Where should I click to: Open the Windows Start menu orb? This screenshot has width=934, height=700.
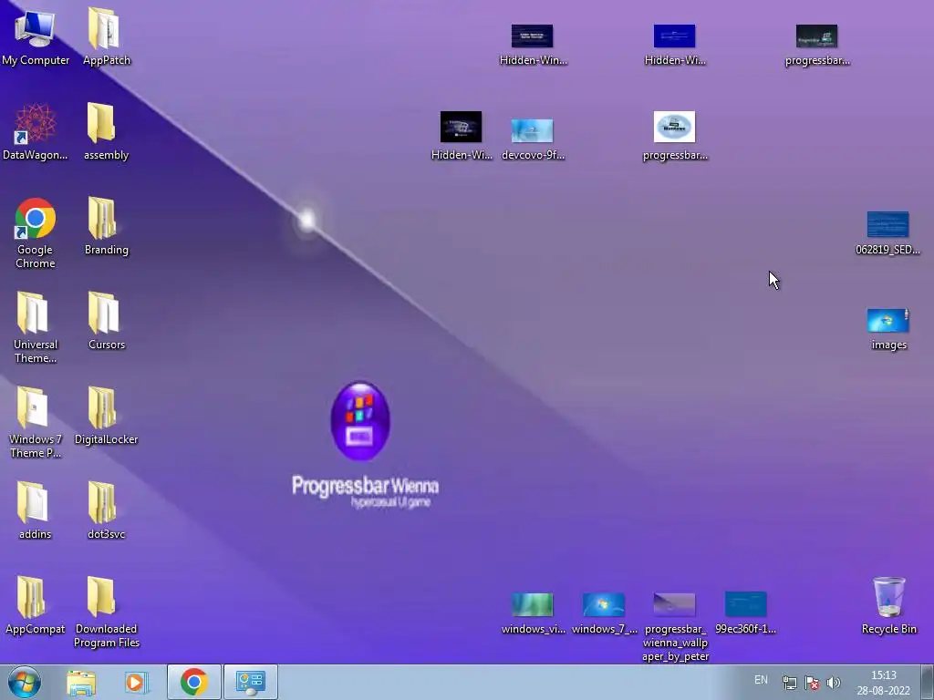click(25, 682)
